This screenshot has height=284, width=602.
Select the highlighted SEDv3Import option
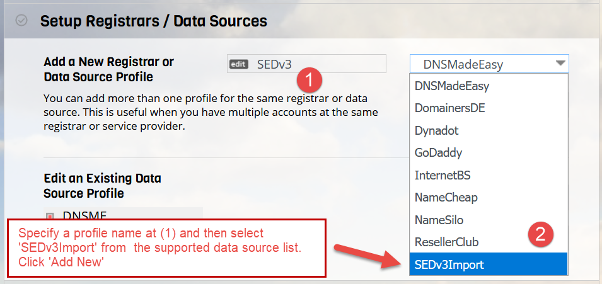(x=489, y=264)
